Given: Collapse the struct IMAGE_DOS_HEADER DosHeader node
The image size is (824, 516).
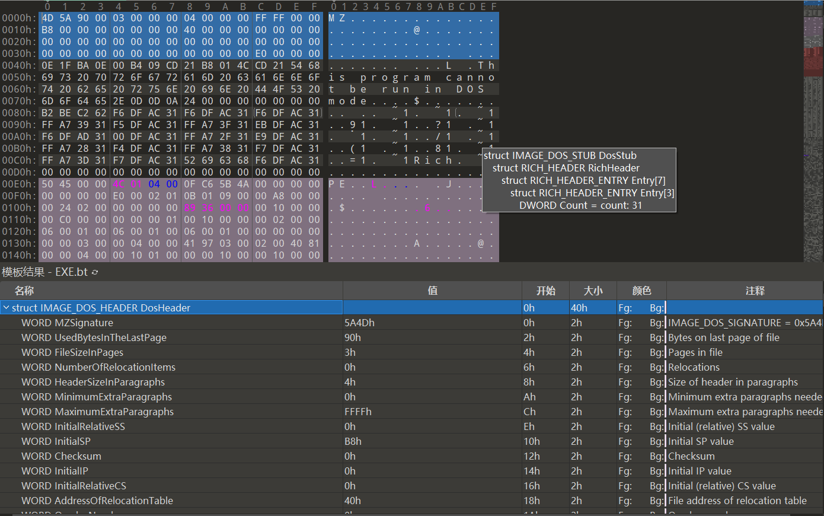Looking at the screenshot, I should (6, 308).
